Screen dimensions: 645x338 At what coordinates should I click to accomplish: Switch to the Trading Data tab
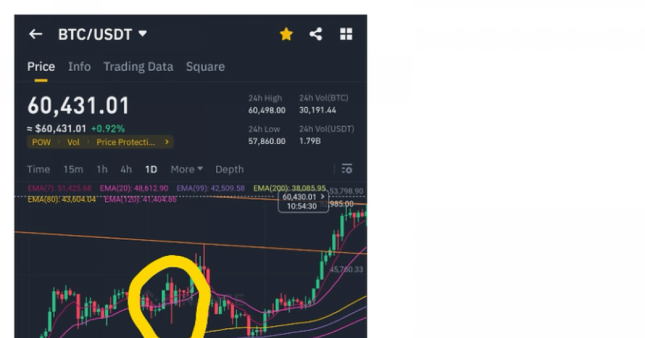pyautogui.click(x=138, y=67)
